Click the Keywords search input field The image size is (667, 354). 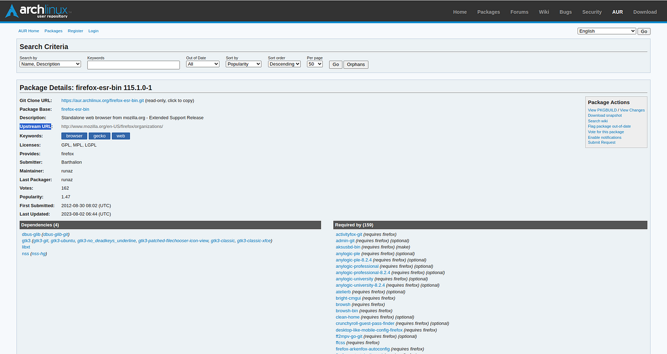(133, 64)
